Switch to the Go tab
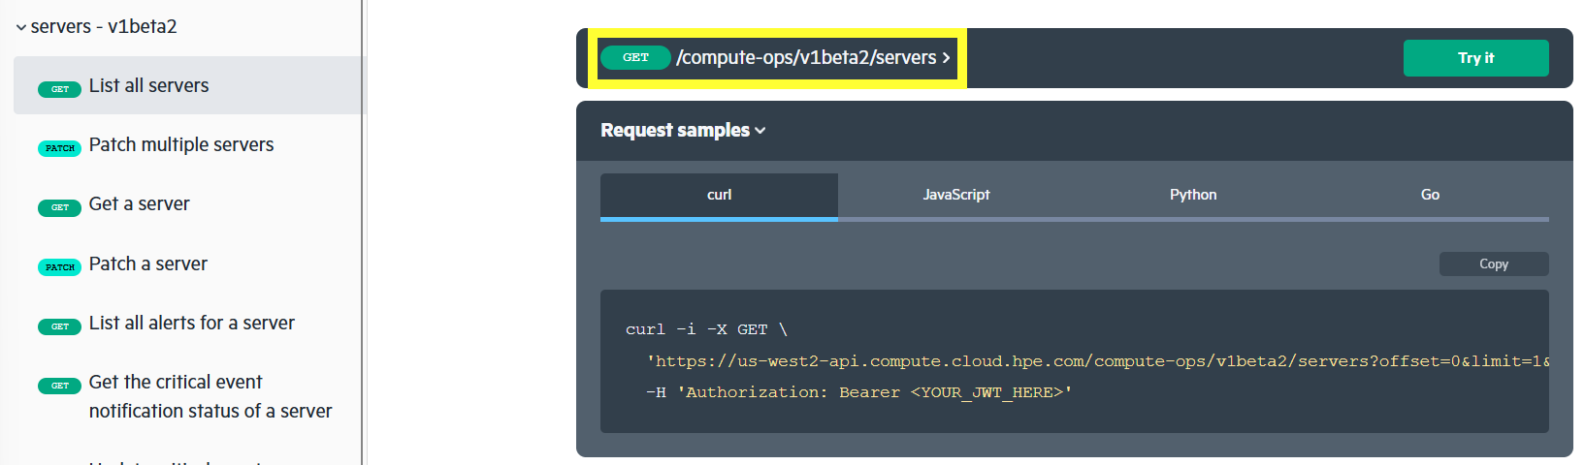Screen dimensions: 1585x465 1430,196
